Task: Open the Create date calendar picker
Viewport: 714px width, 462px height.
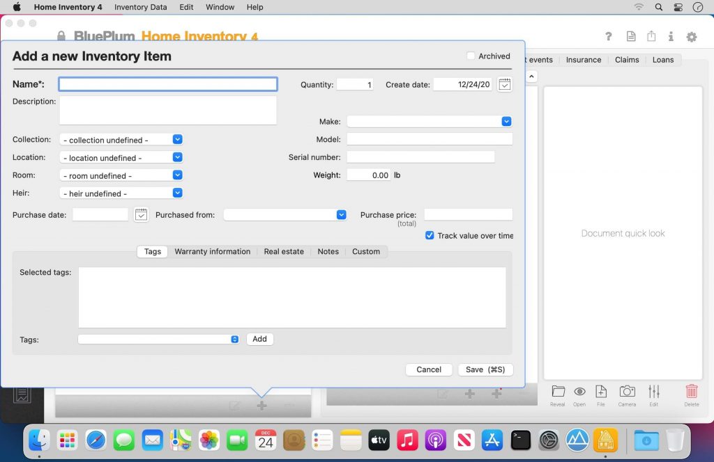Action: tap(505, 84)
